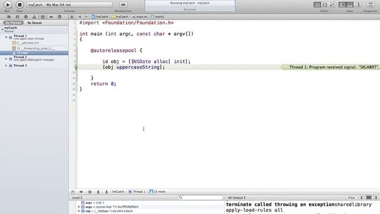This screenshot has height=214, width=380.
Task: Open the All Output console dropdown
Action: [236, 197]
